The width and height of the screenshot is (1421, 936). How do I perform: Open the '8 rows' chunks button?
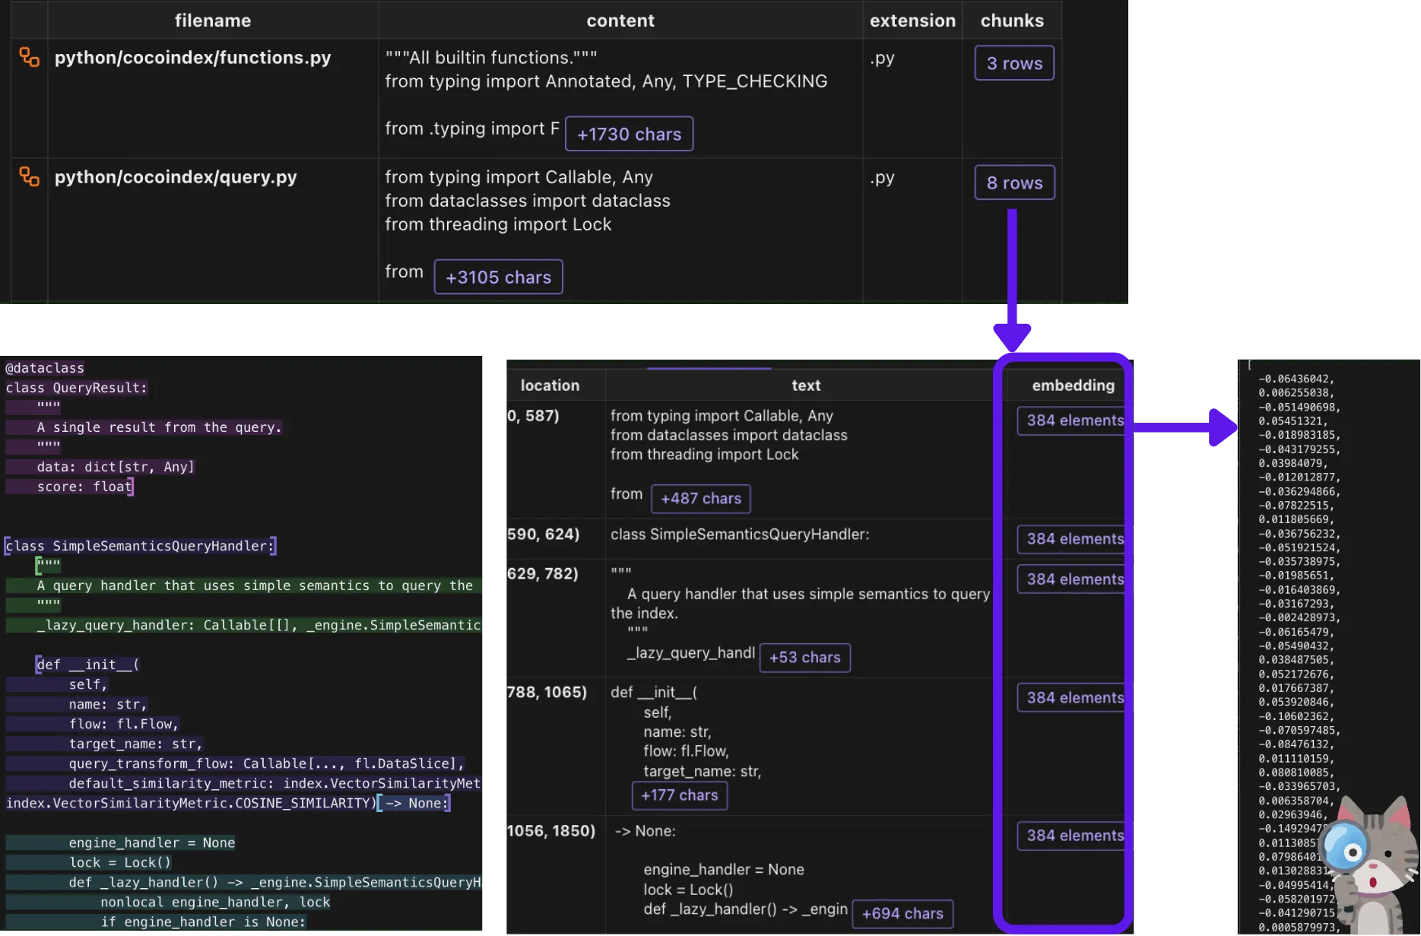[1014, 182]
